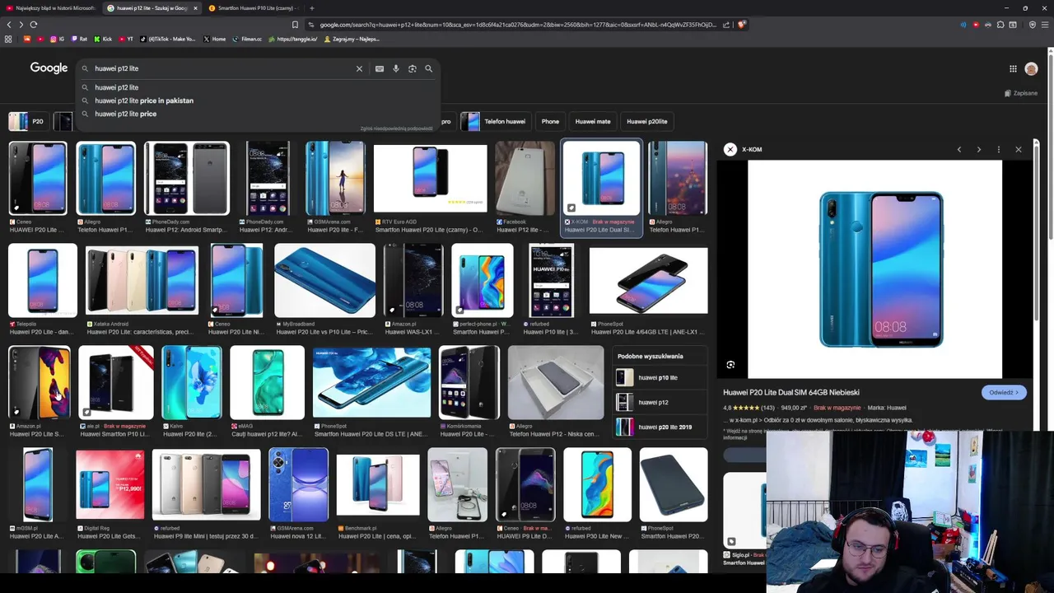Open Benchmark.pl Huawei P20 Lite thumbnail
The width and height of the screenshot is (1054, 593).
coord(377,485)
